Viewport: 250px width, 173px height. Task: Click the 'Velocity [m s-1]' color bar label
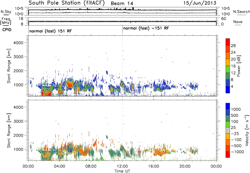point(247,130)
